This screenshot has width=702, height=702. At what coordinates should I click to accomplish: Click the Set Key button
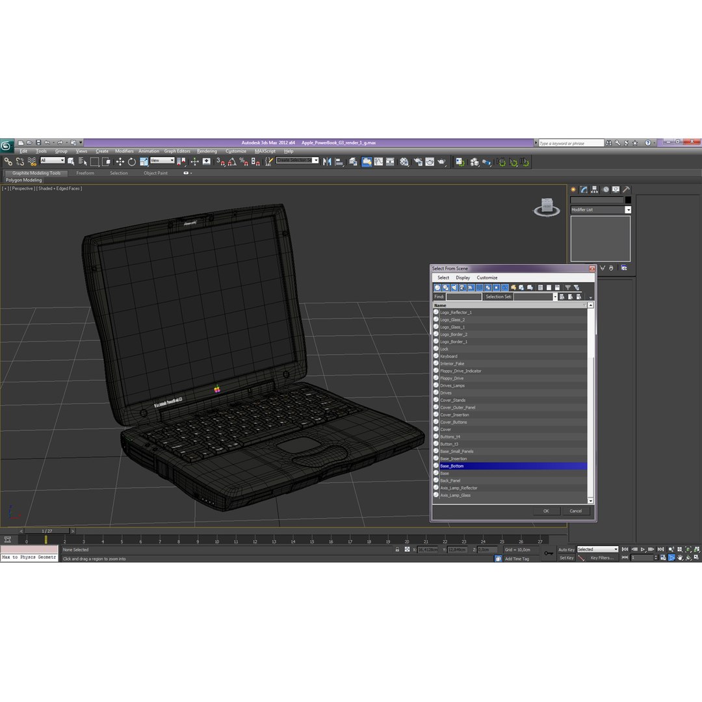pos(566,558)
